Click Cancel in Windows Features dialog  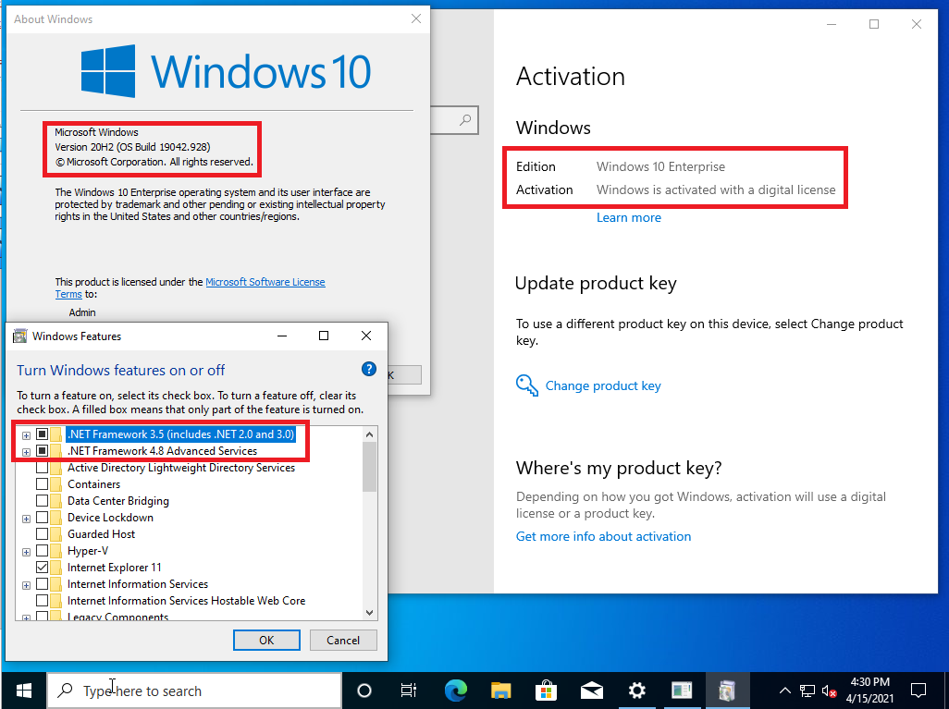point(343,640)
